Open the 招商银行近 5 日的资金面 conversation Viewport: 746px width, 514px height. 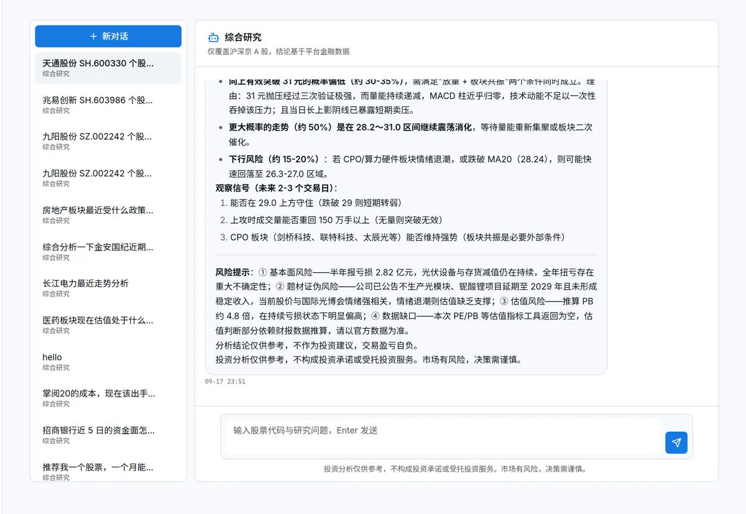108,434
